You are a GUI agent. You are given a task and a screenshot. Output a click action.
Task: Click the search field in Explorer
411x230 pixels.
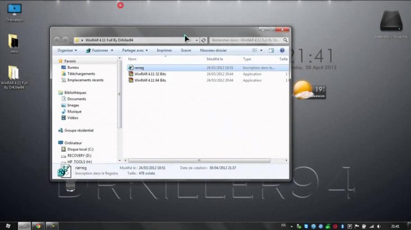click(247, 40)
